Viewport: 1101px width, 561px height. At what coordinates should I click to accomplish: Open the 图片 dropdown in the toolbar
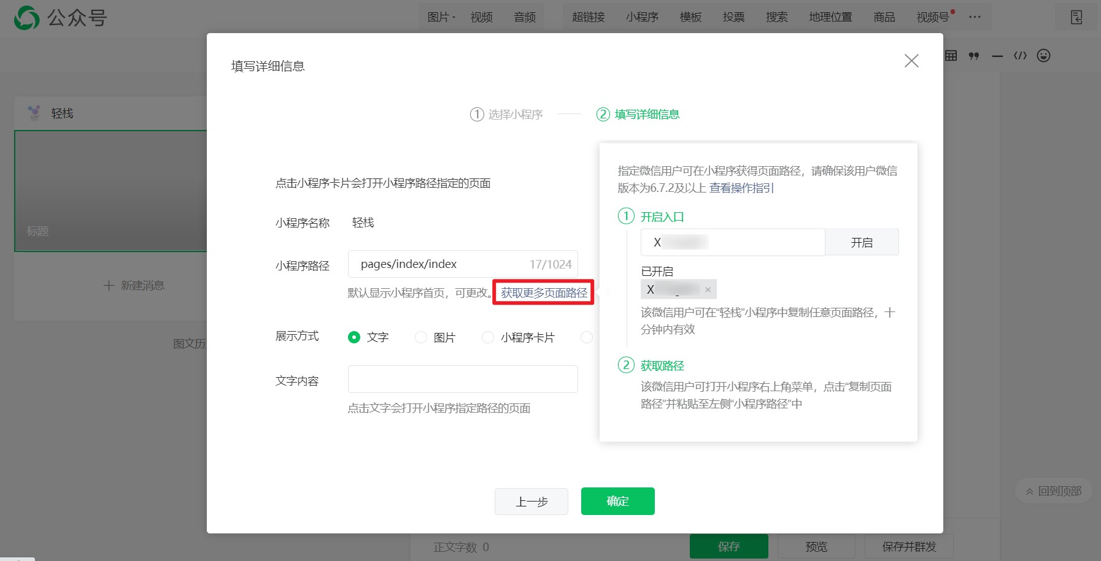441,17
